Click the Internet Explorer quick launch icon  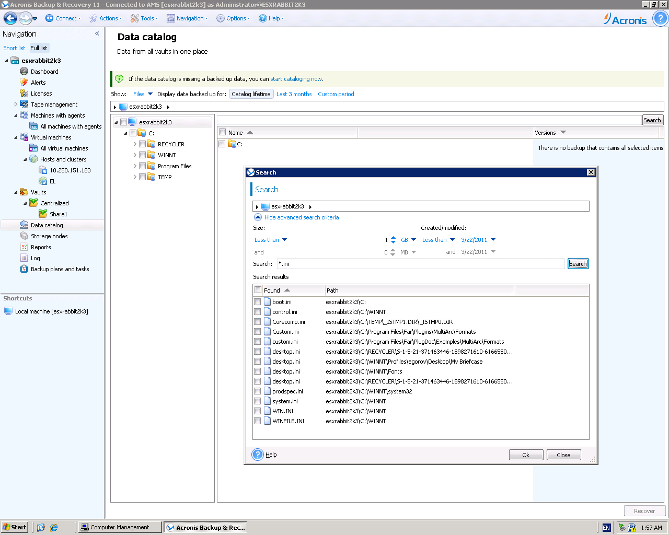point(54,528)
